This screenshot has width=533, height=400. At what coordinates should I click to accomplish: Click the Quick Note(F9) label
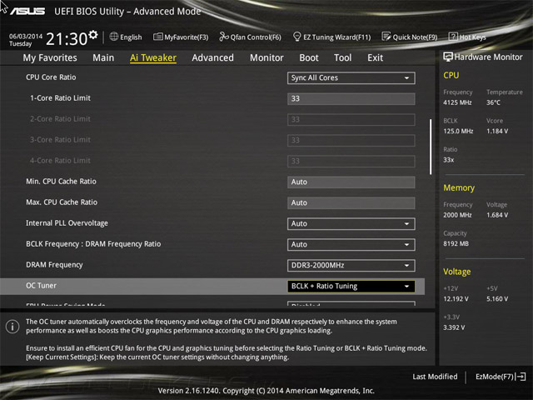tap(415, 37)
